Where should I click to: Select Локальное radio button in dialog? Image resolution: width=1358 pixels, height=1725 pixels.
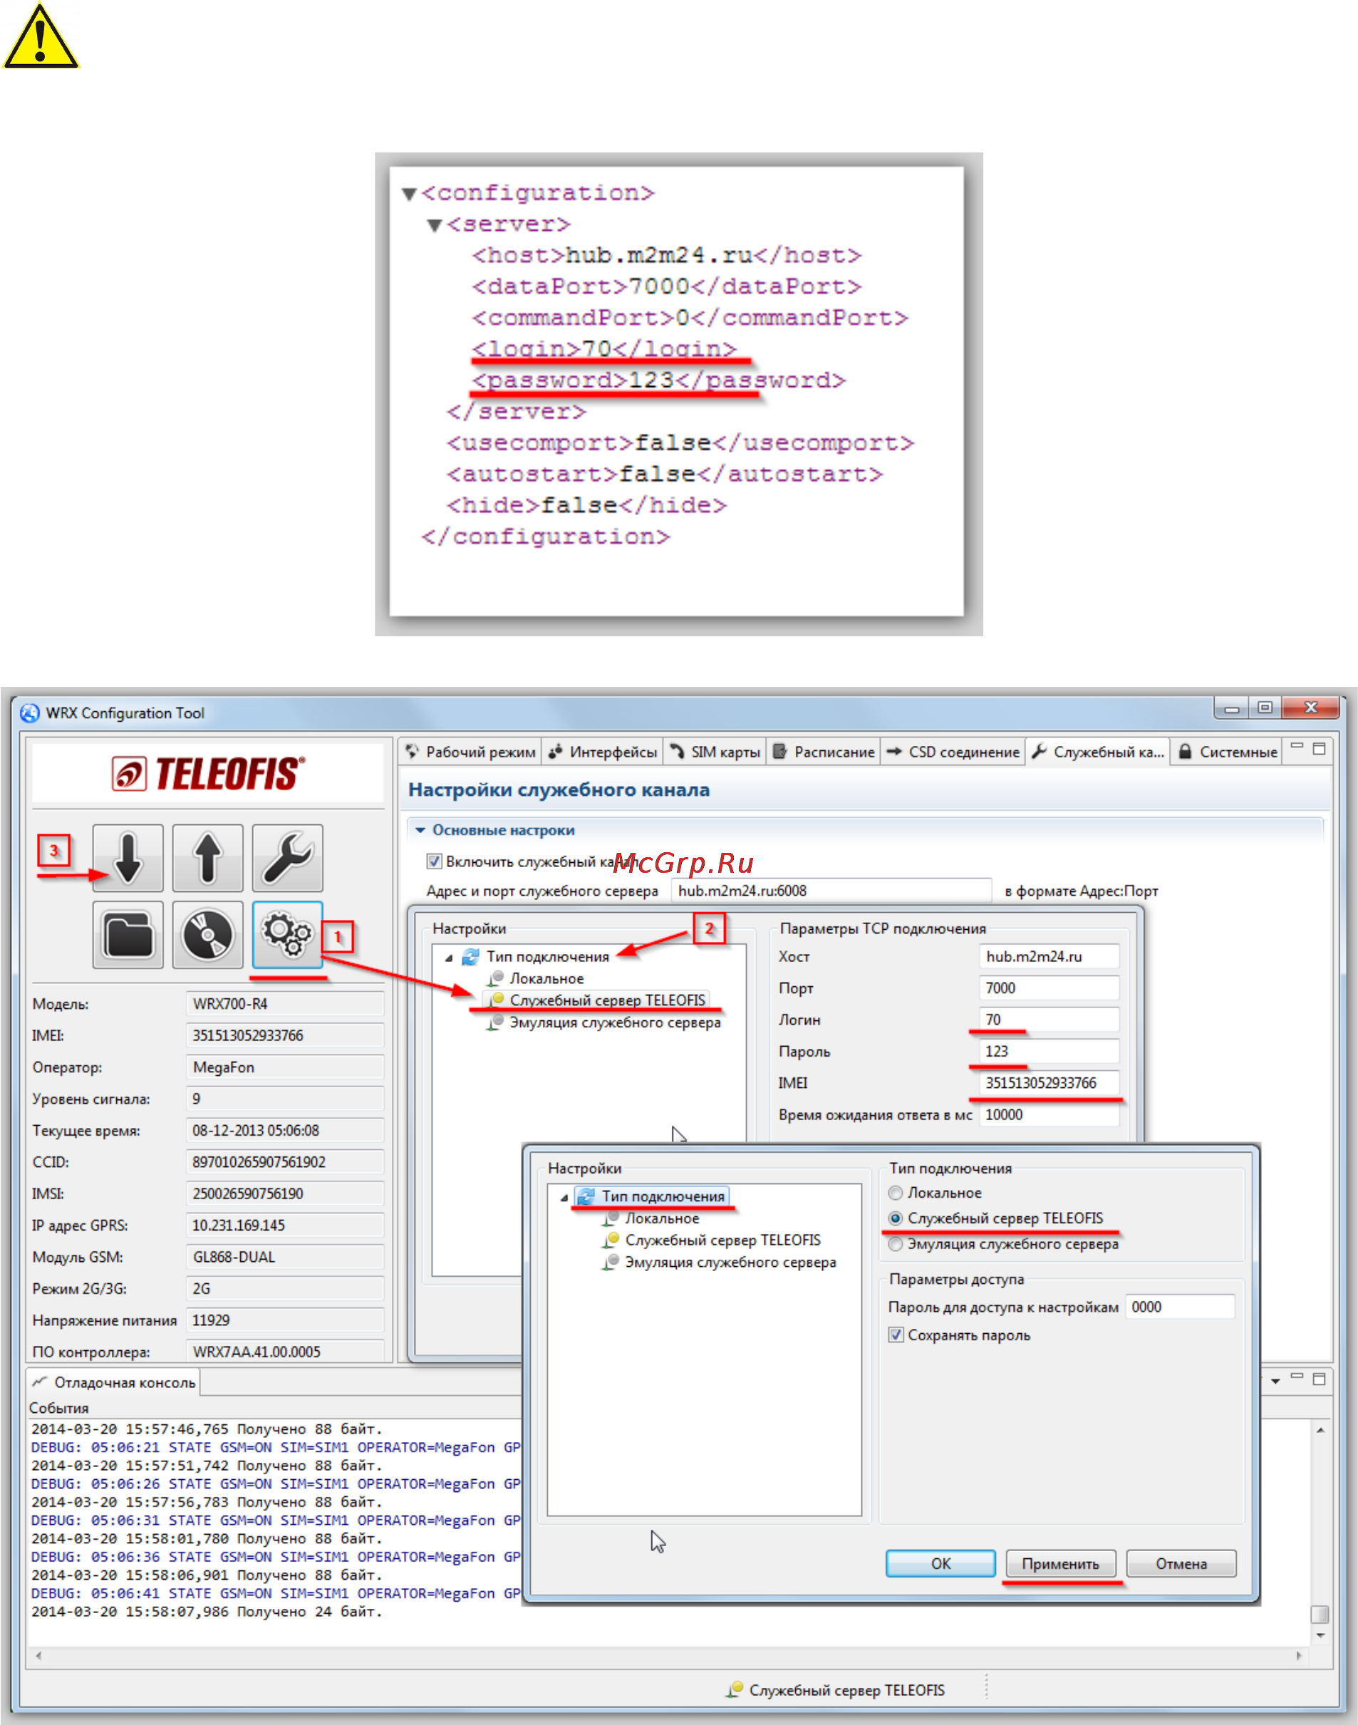[896, 1193]
